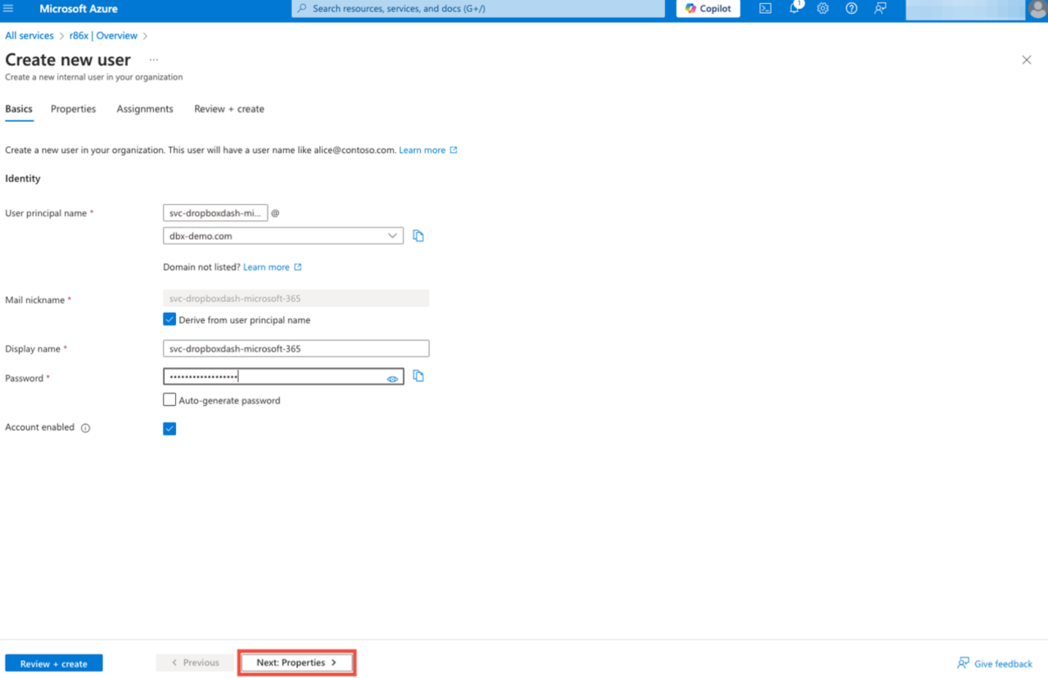Copy the password to clipboard

[418, 376]
